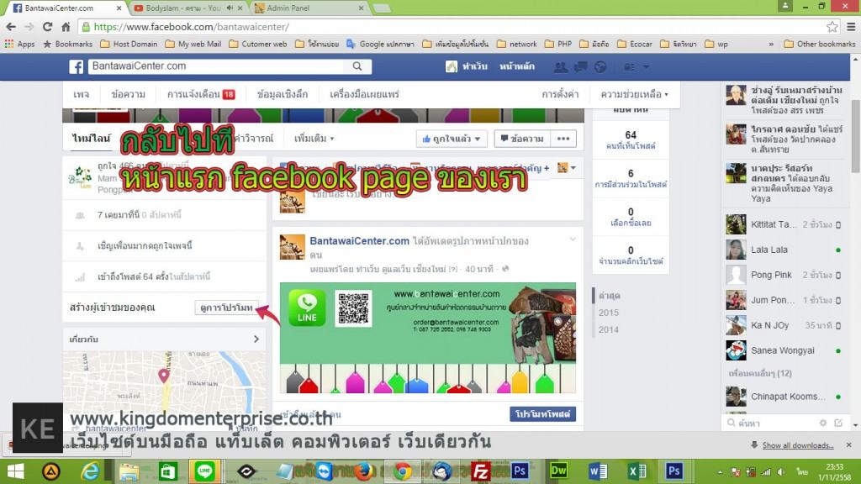Click the magnifier in the page search bar
The width and height of the screenshot is (861, 484).
(x=357, y=67)
